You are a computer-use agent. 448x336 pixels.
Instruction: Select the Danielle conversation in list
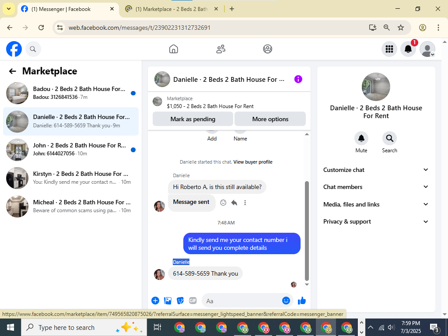click(x=71, y=121)
